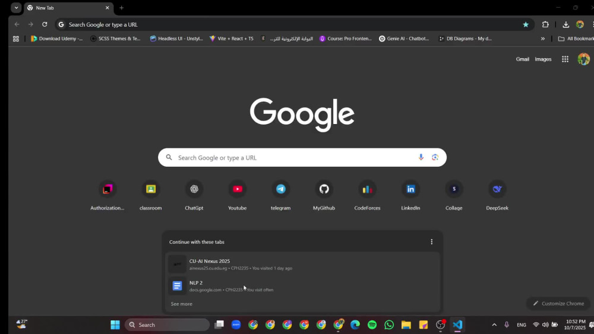Open WhatsApp from the taskbar
The image size is (594, 334).
tap(389, 325)
